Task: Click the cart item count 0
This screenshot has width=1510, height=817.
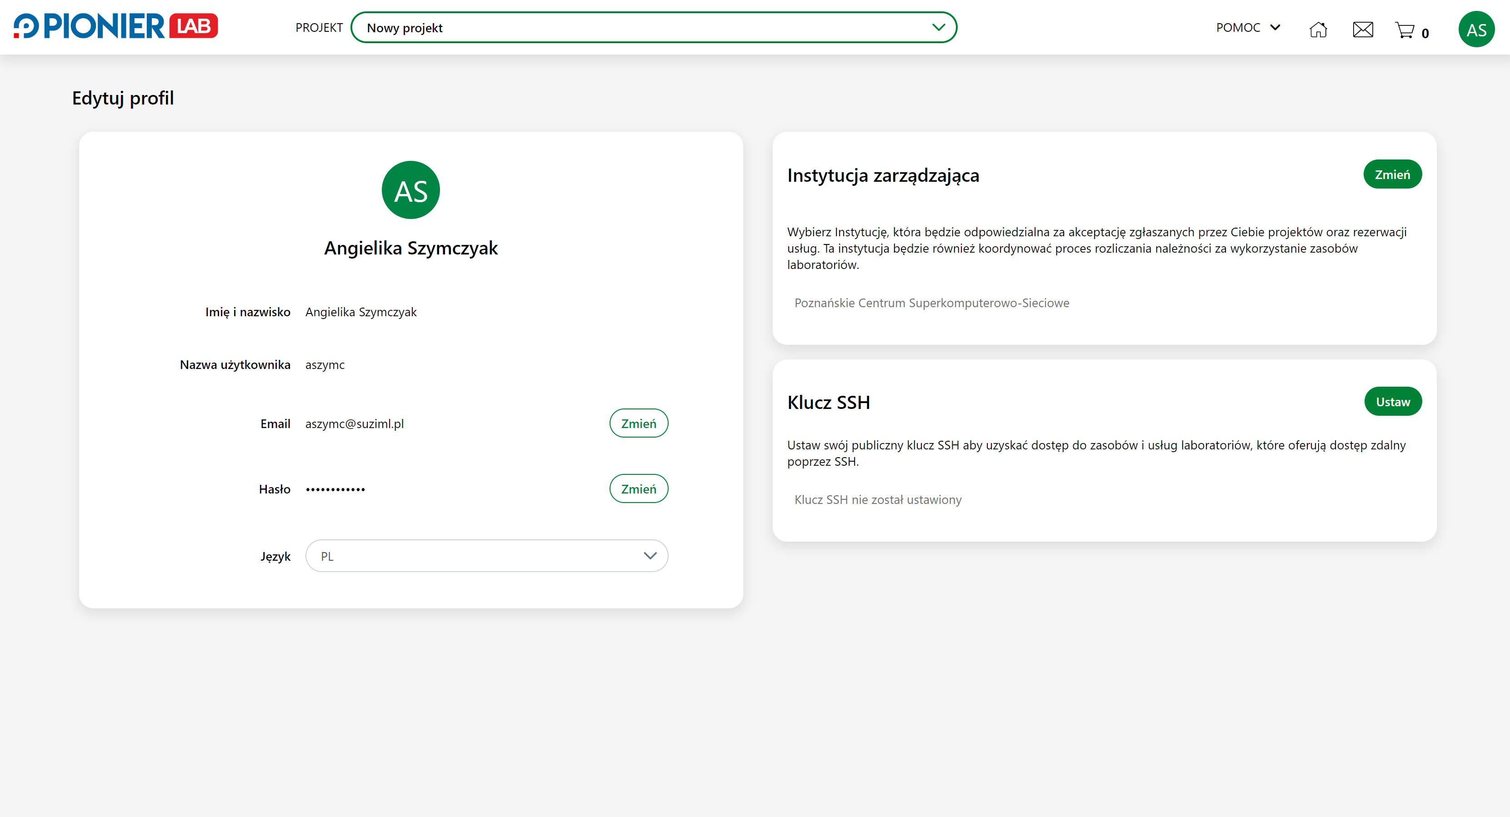Action: point(1425,34)
